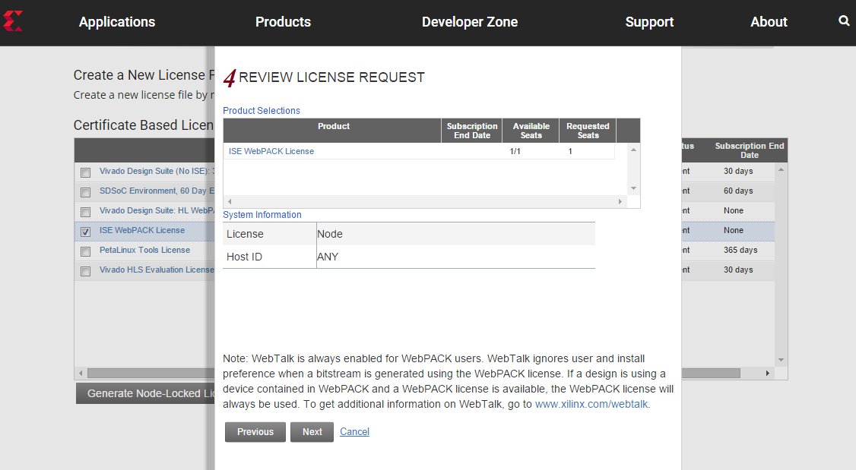Toggle the Vivado Design Suite (No ISE) checkbox

(x=86, y=172)
